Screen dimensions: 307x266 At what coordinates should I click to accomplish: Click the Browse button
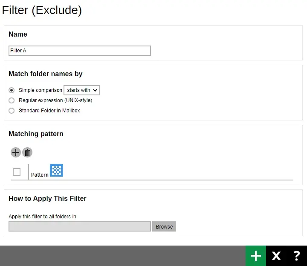coord(164,226)
